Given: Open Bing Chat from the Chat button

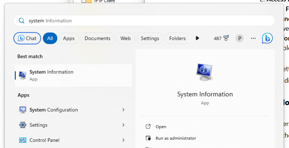Looking at the screenshot, I should pyautogui.click(x=27, y=38).
